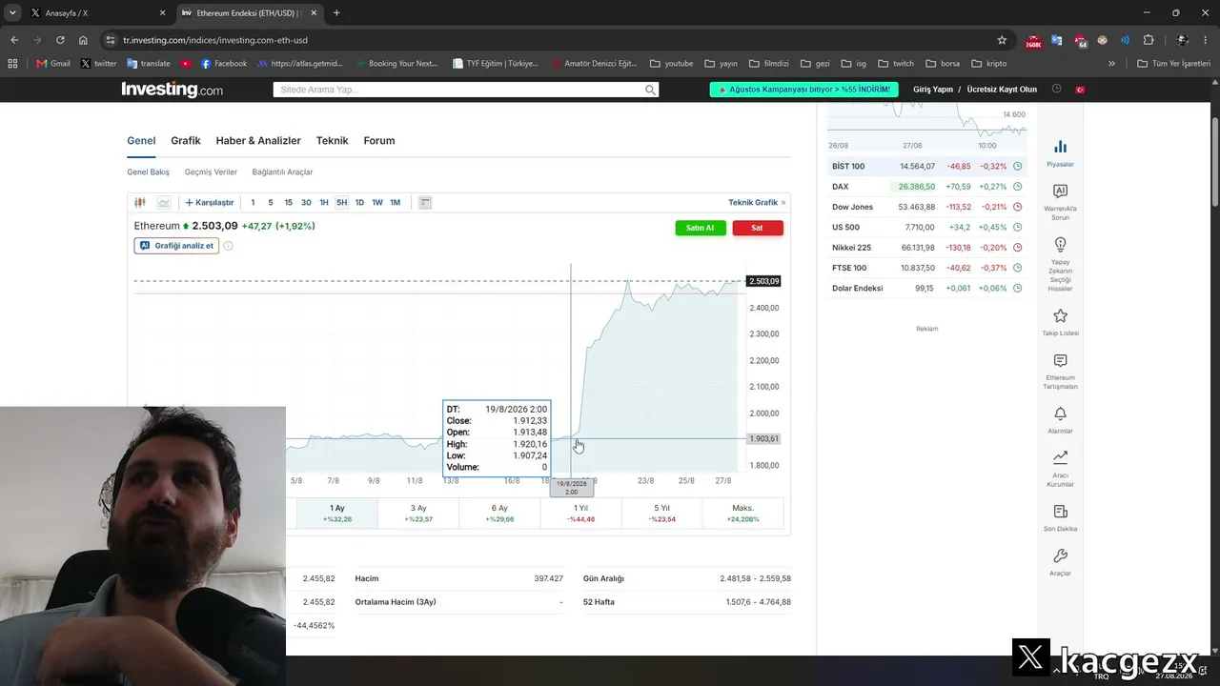Click the Giriş Yapın login link
Screen dimensions: 1220x686
coord(933,90)
